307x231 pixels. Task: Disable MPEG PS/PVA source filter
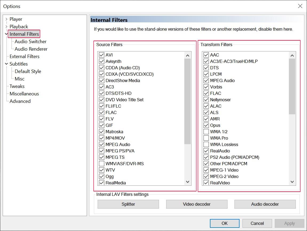point(101,151)
